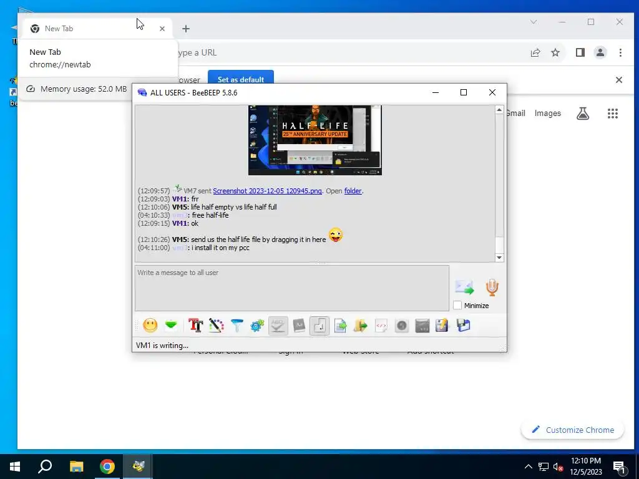This screenshot has width=639, height=479.
Task: Click the 'VM1 is writing...' status text
Action: 162,346
